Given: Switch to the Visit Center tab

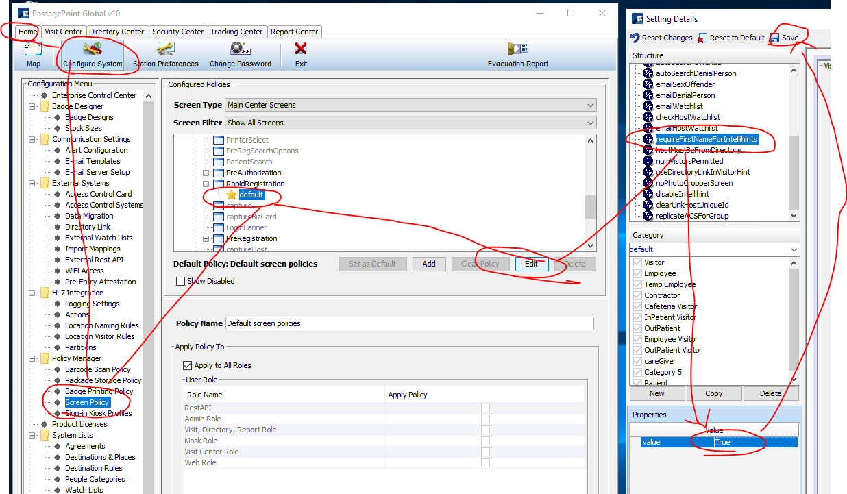Looking at the screenshot, I should [63, 32].
